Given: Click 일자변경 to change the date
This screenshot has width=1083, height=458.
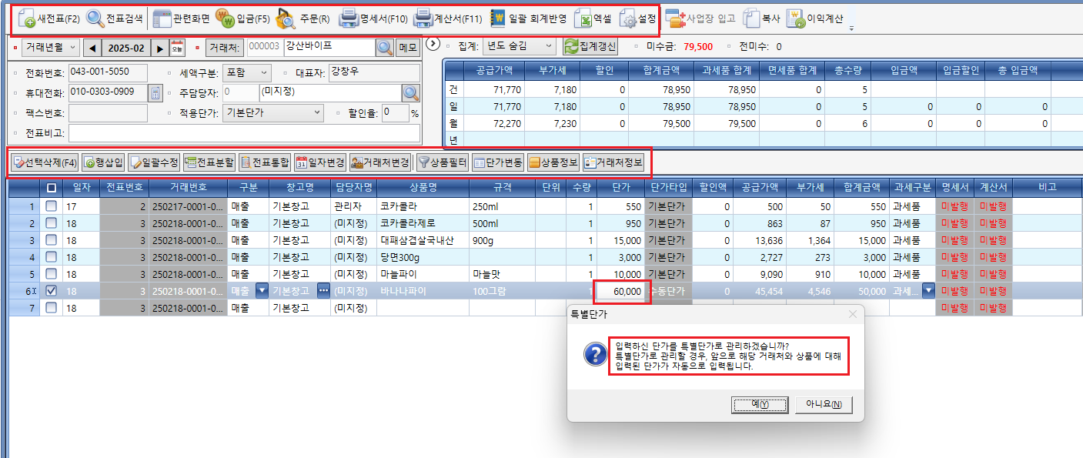Looking at the screenshot, I should pos(320,162).
